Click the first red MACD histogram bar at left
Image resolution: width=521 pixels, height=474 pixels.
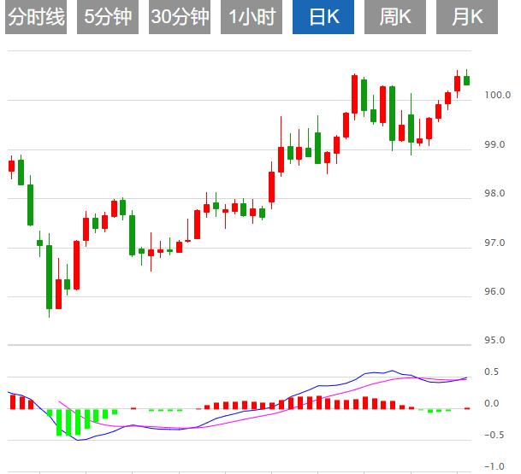click(x=12, y=401)
